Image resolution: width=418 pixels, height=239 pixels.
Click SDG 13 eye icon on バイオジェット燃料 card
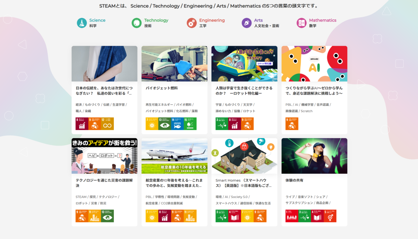[165, 124]
